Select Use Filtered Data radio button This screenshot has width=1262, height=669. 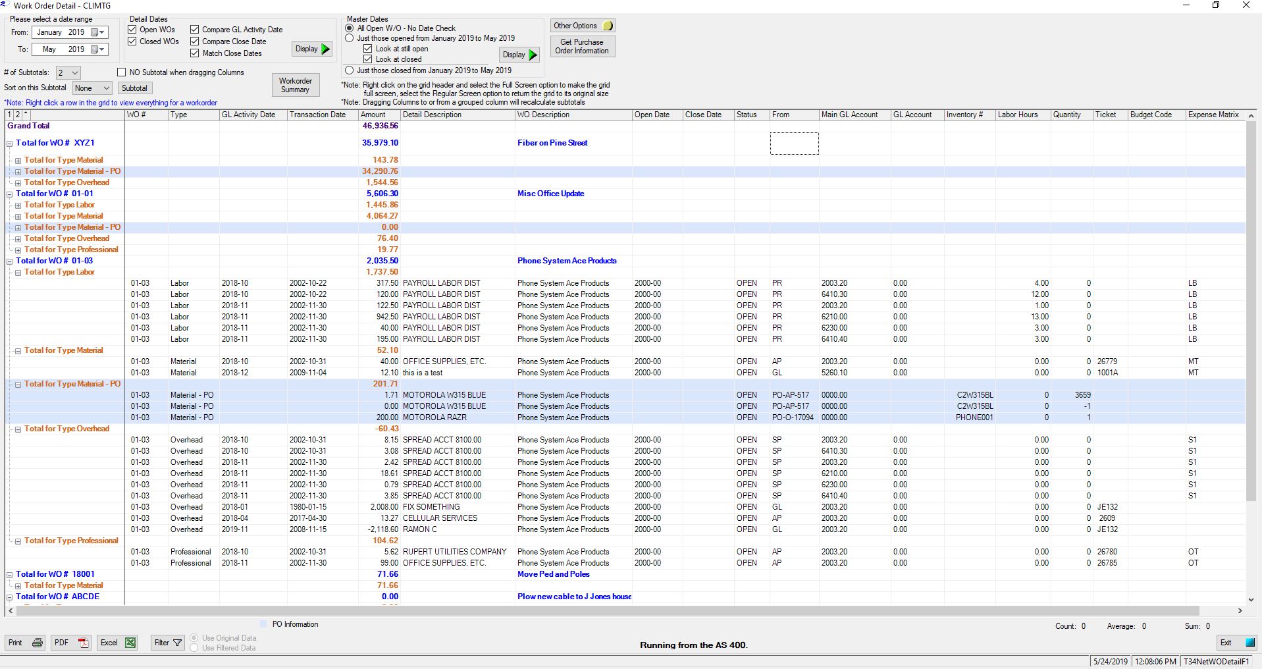tap(194, 648)
